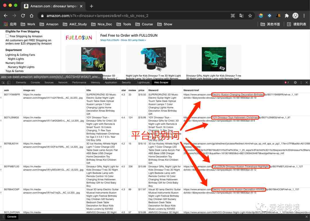Screen dimensions: 310x221
Task: Switch to the Network tab in DevTools
Action: coord(63,82)
